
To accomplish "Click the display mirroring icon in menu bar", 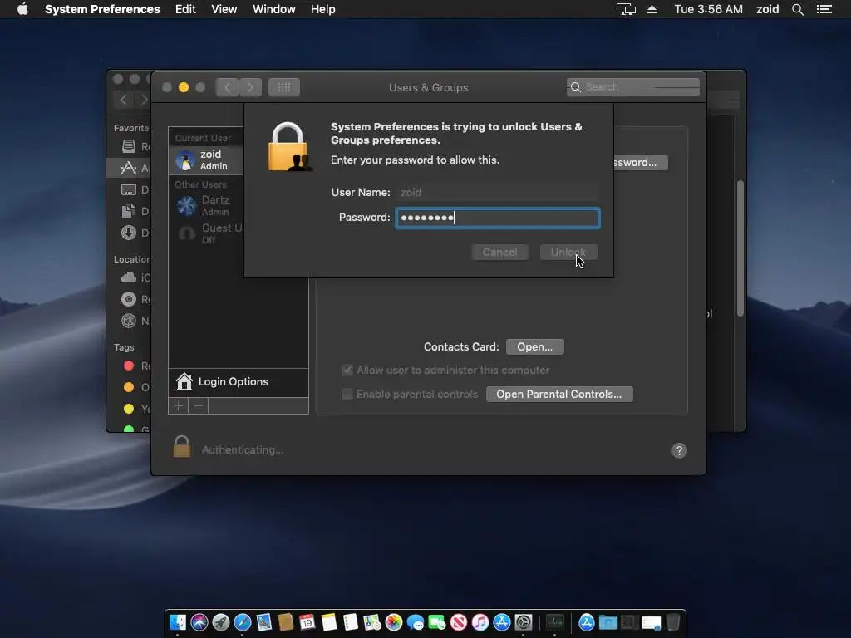I will pyautogui.click(x=626, y=9).
